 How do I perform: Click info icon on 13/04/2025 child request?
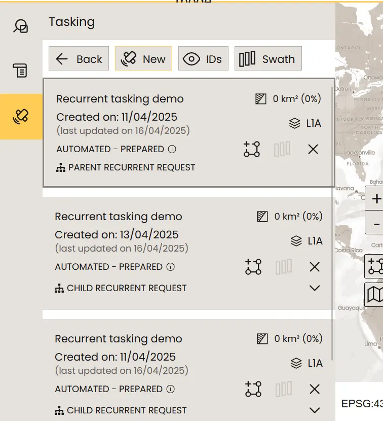tap(171, 267)
